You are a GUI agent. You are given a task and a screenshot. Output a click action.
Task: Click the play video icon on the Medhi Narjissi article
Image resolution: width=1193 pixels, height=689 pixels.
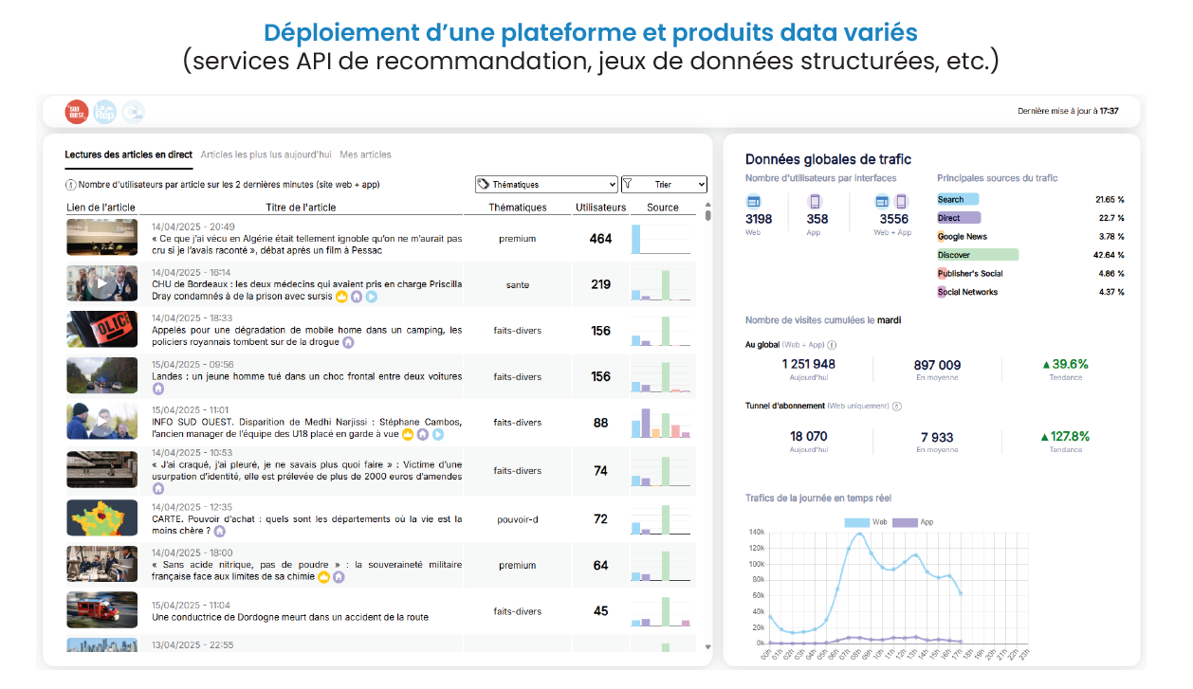click(x=437, y=435)
